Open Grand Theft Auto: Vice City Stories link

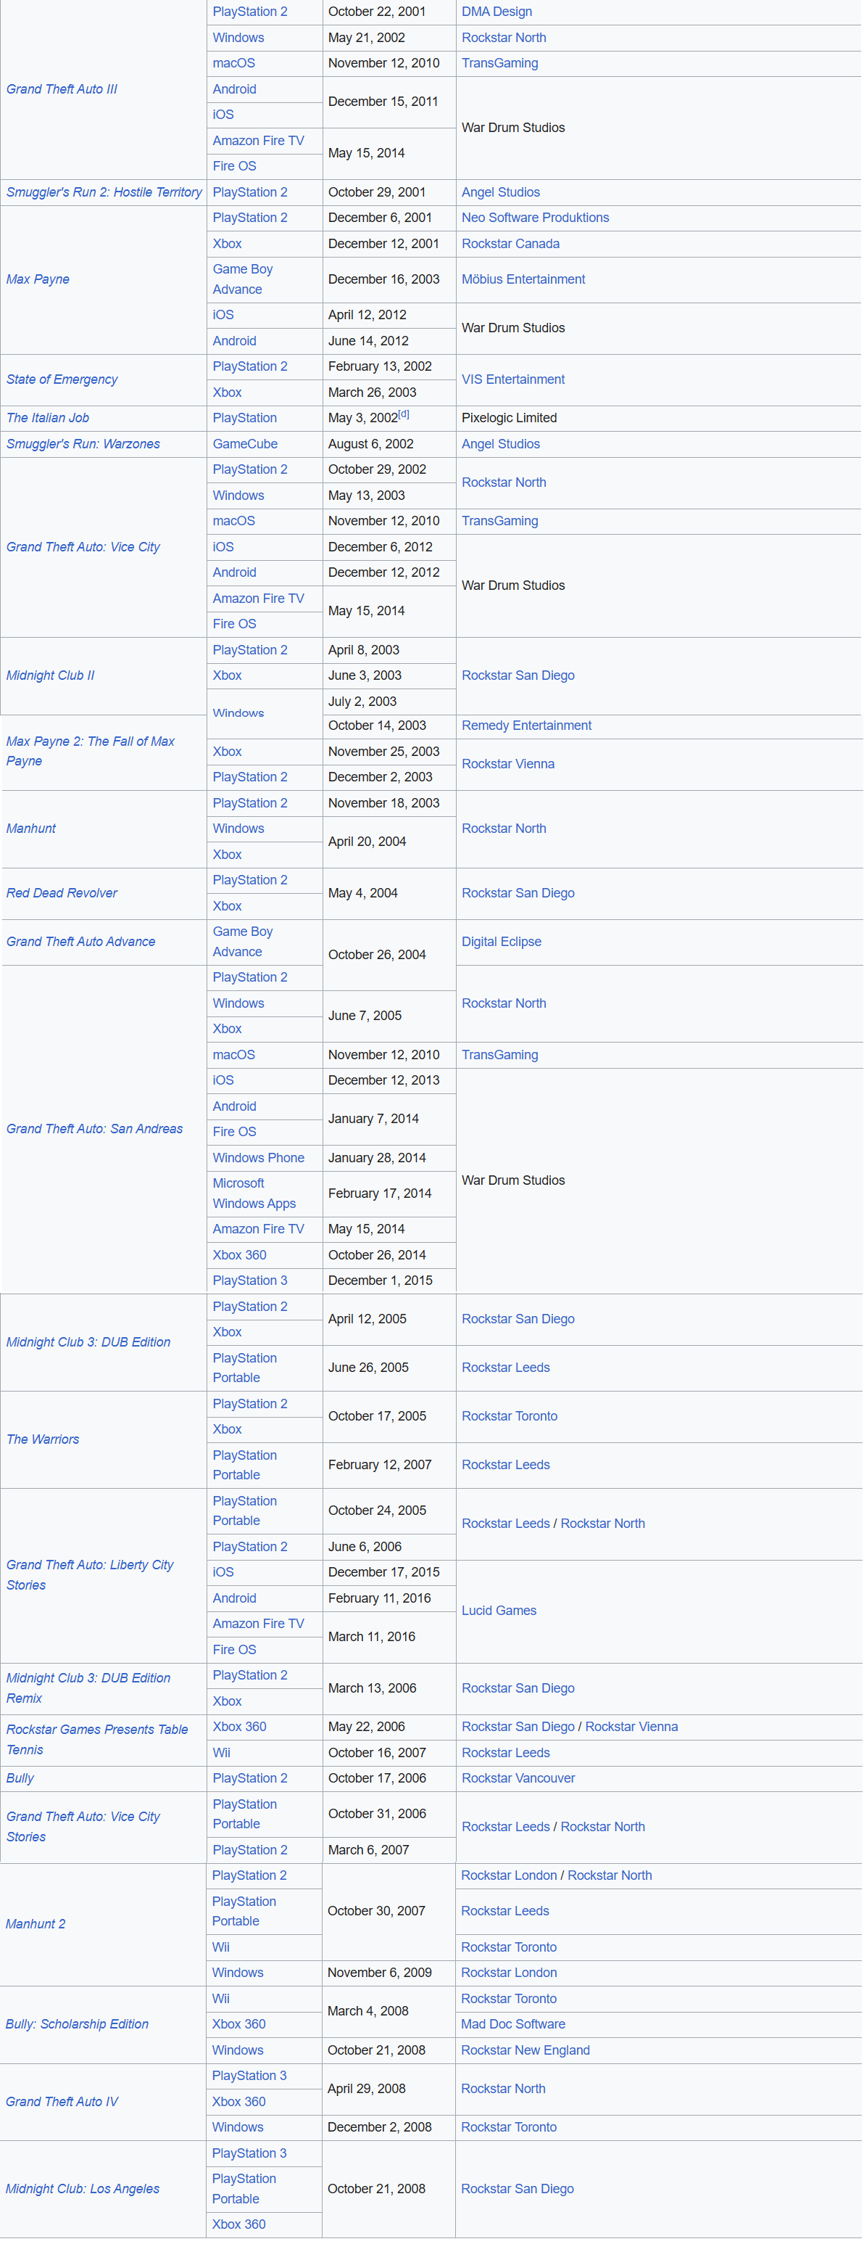pyautogui.click(x=83, y=1826)
